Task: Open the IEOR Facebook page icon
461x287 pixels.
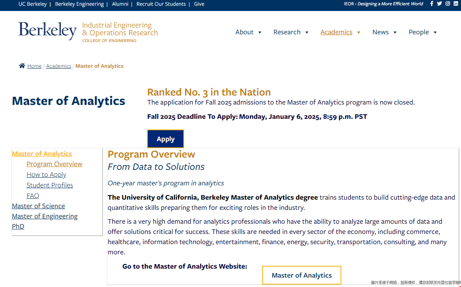Action: 432,4
